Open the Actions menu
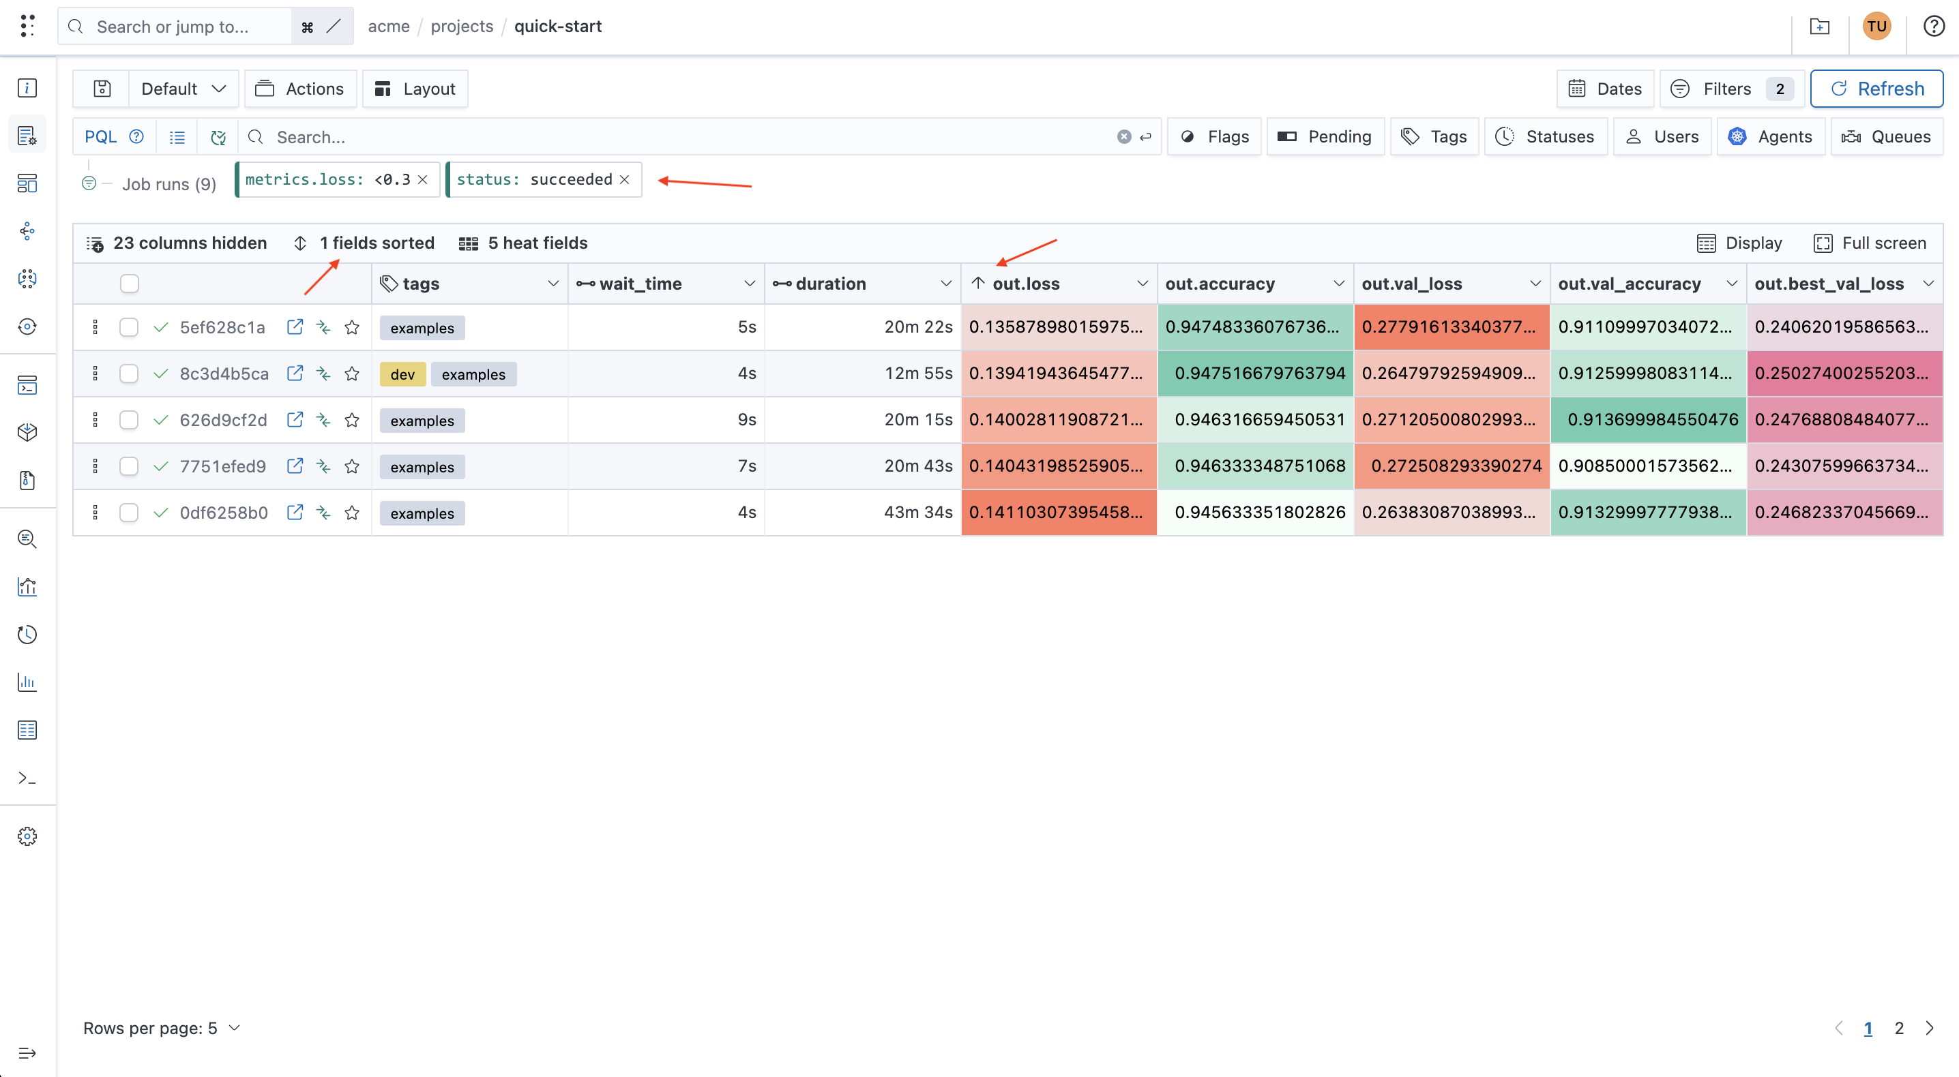Viewport: 1959px width, 1077px height. pyautogui.click(x=300, y=89)
